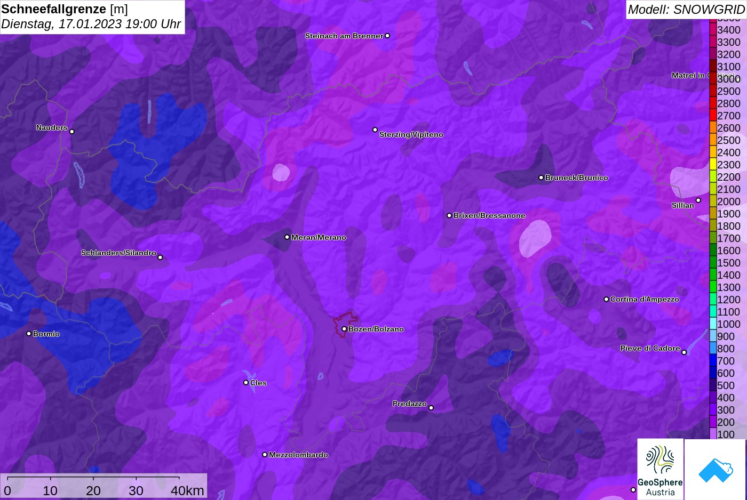
Task: Click the "500" legend value
Action: tap(726, 385)
